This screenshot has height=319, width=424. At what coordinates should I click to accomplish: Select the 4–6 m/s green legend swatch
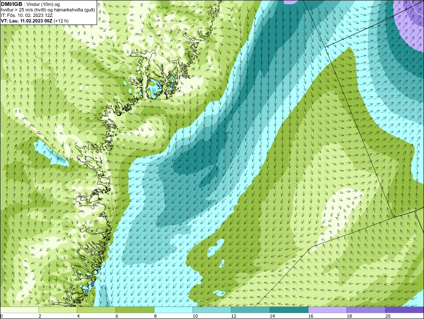coord(96,310)
